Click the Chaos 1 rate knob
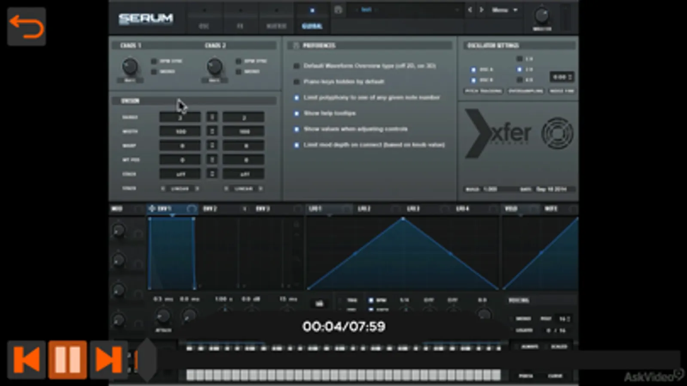This screenshot has height=386, width=687. point(130,67)
